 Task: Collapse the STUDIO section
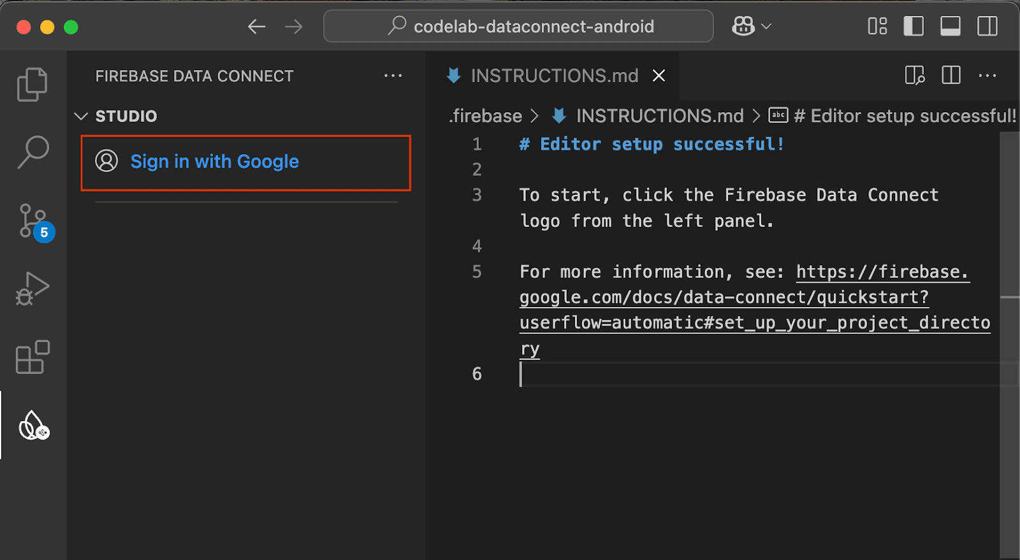[81, 117]
